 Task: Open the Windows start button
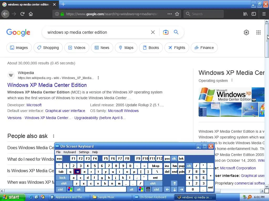[13, 197]
